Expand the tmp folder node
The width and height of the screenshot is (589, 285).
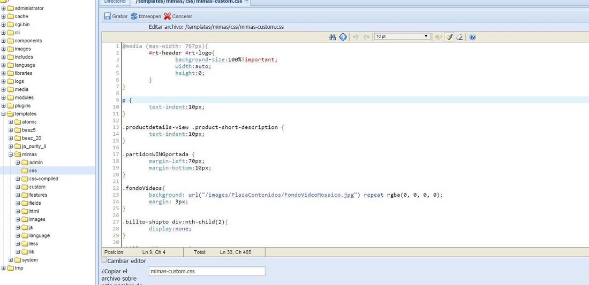pos(3,268)
